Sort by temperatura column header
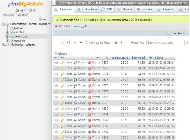Image resolution: width=190 pixels, height=140 pixels. pyautogui.click(x=120, y=58)
